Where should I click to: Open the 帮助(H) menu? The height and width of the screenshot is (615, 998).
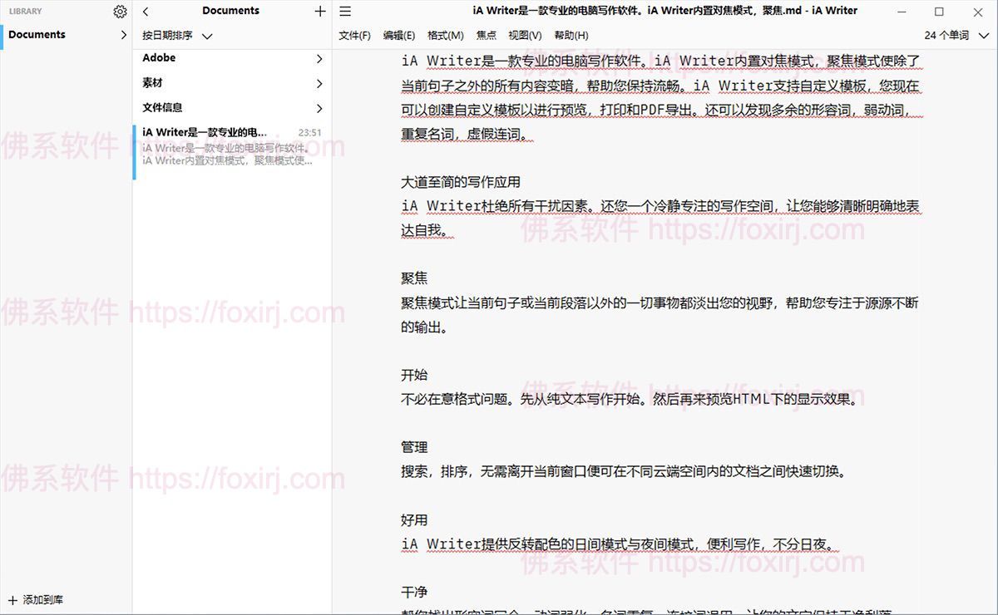(x=571, y=36)
